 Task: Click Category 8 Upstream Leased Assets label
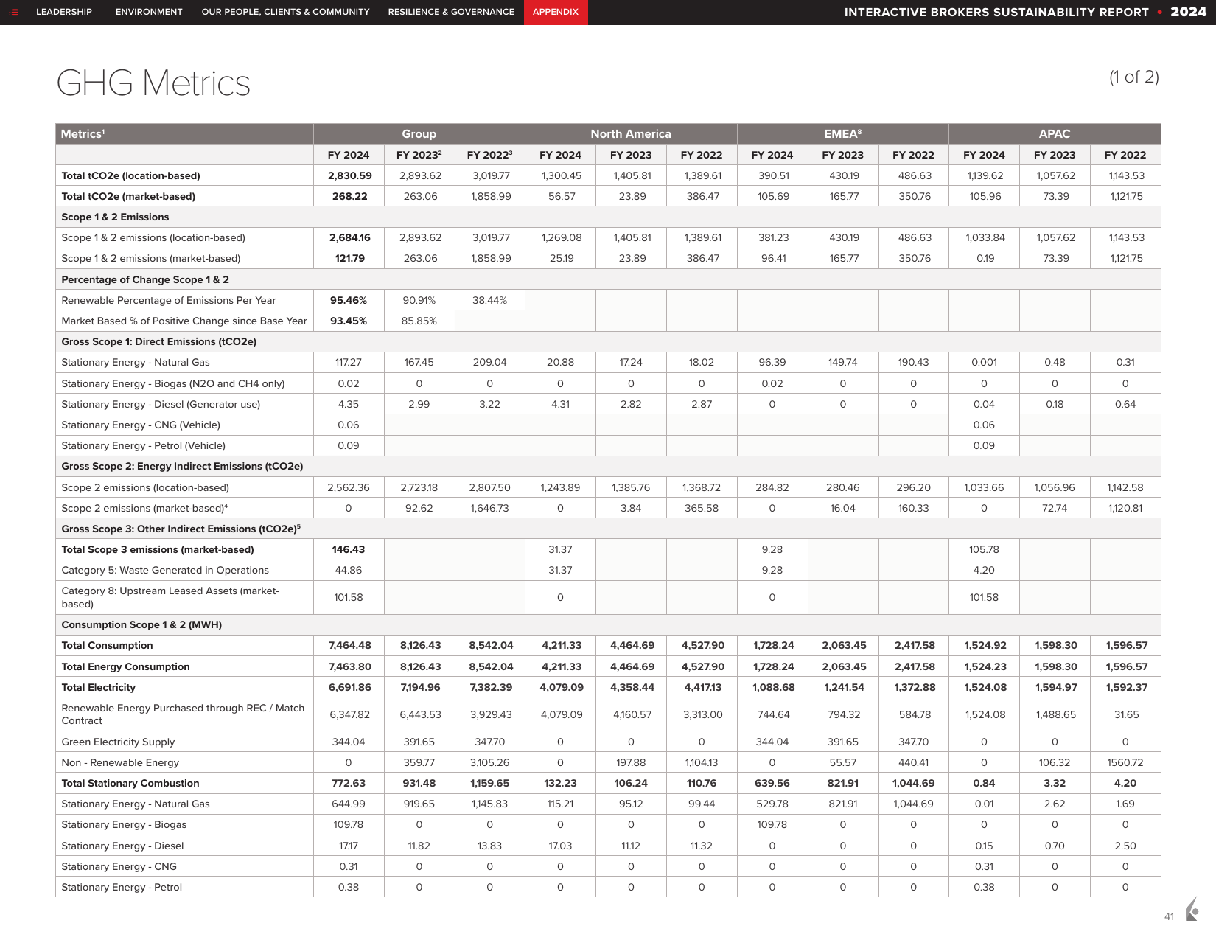click(x=170, y=597)
